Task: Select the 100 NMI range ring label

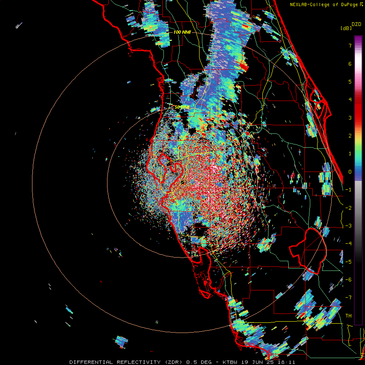Action: point(182,32)
